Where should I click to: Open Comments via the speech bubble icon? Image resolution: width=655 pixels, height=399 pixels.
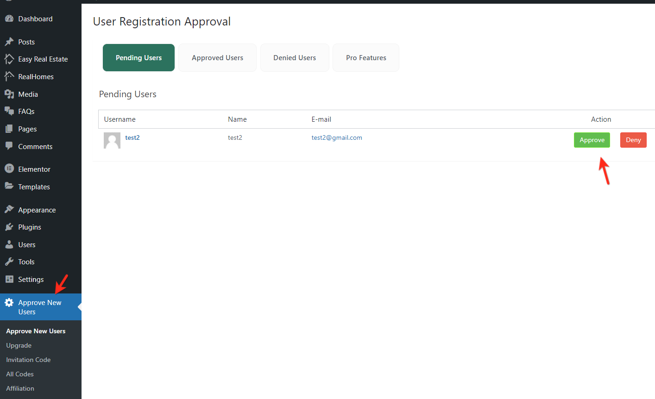(10, 146)
